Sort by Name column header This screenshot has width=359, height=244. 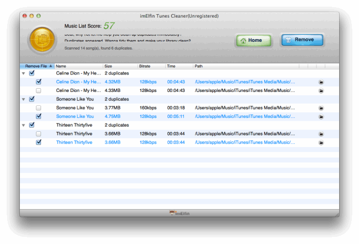pyautogui.click(x=78, y=66)
